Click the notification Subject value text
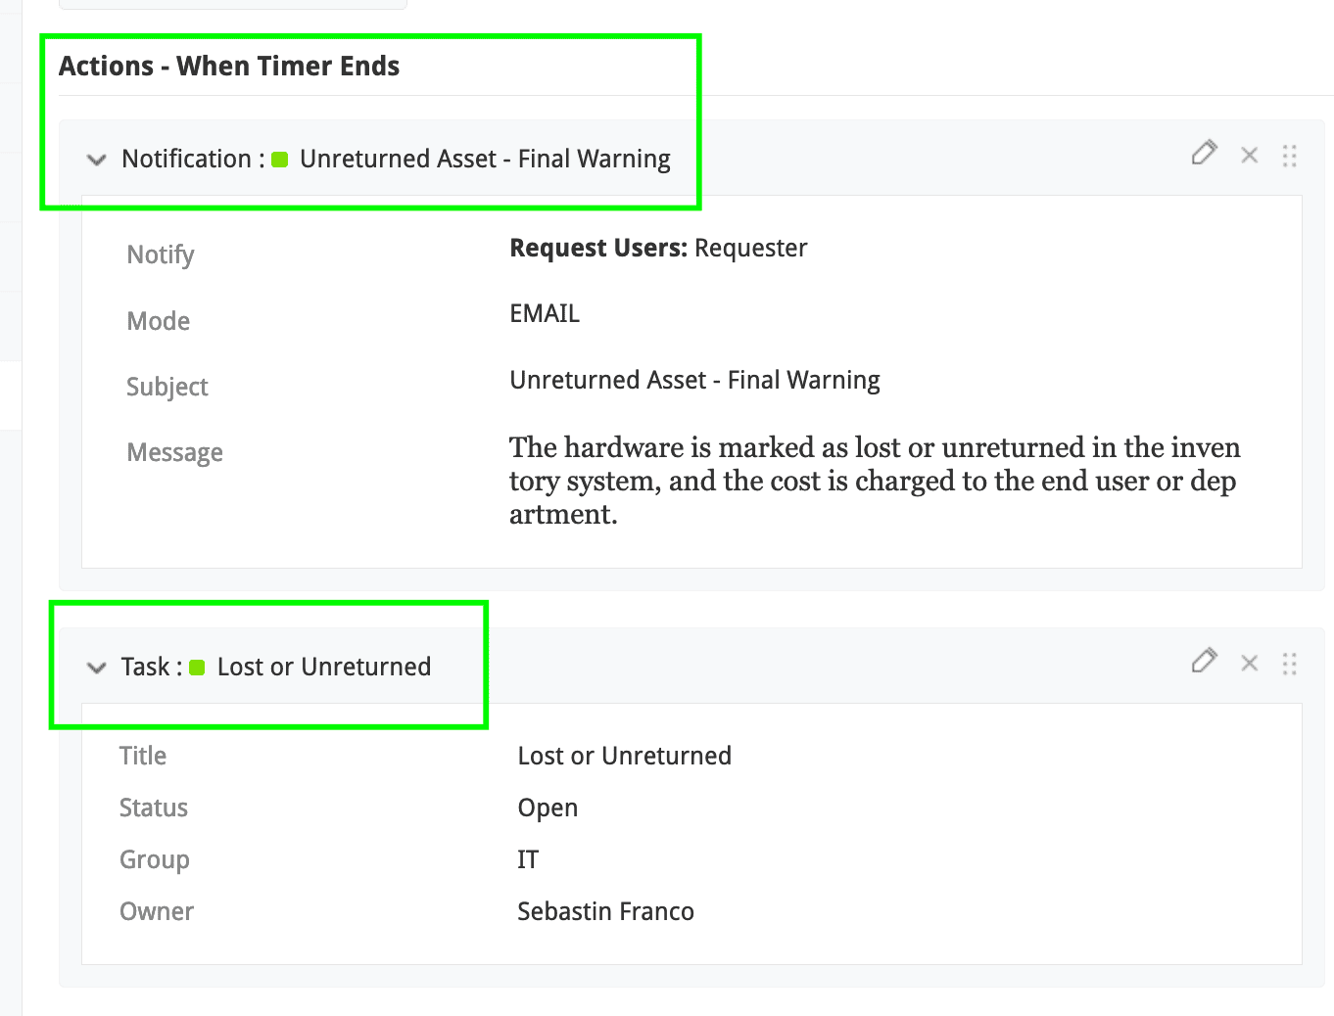 [694, 380]
